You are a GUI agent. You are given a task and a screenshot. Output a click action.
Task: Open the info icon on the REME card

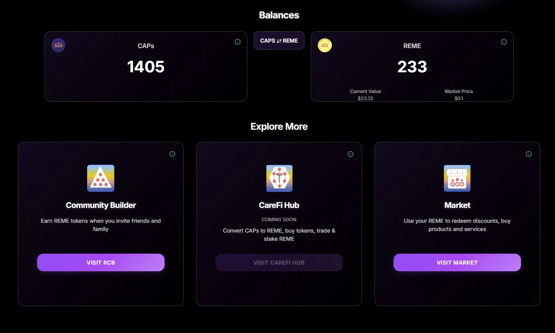tap(503, 42)
